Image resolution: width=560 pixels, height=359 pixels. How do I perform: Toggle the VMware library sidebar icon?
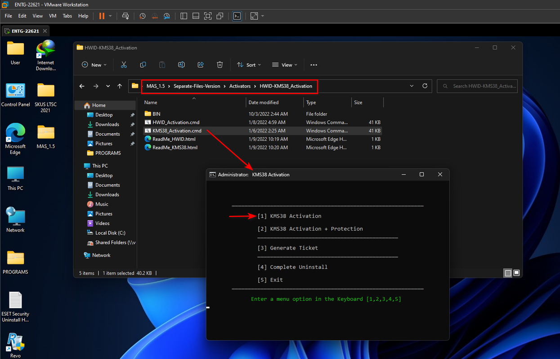(x=184, y=16)
